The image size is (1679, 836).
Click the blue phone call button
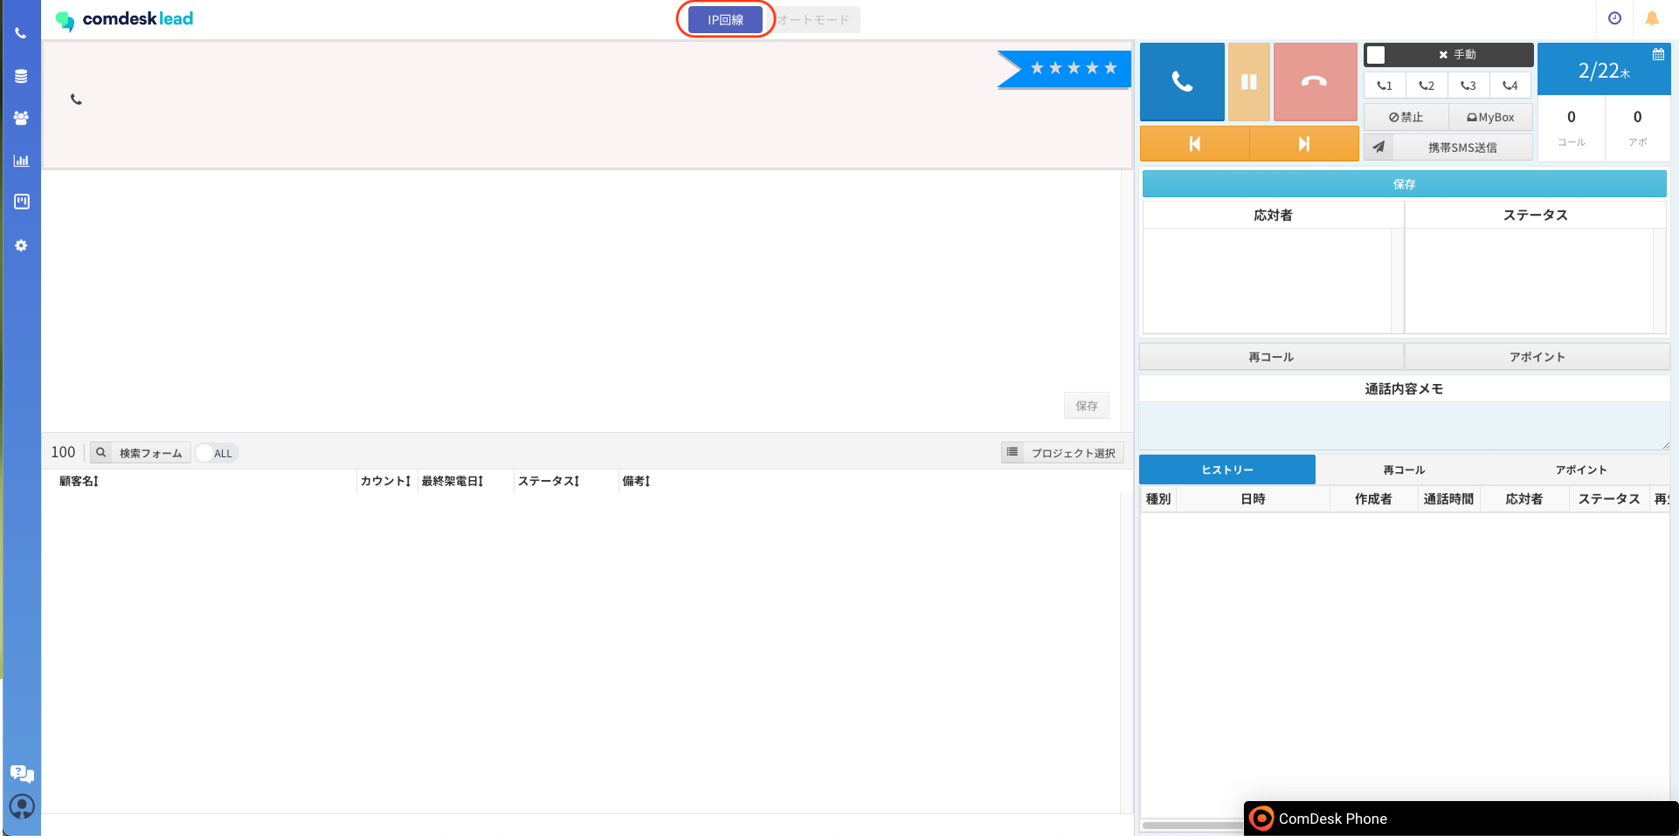pos(1181,82)
